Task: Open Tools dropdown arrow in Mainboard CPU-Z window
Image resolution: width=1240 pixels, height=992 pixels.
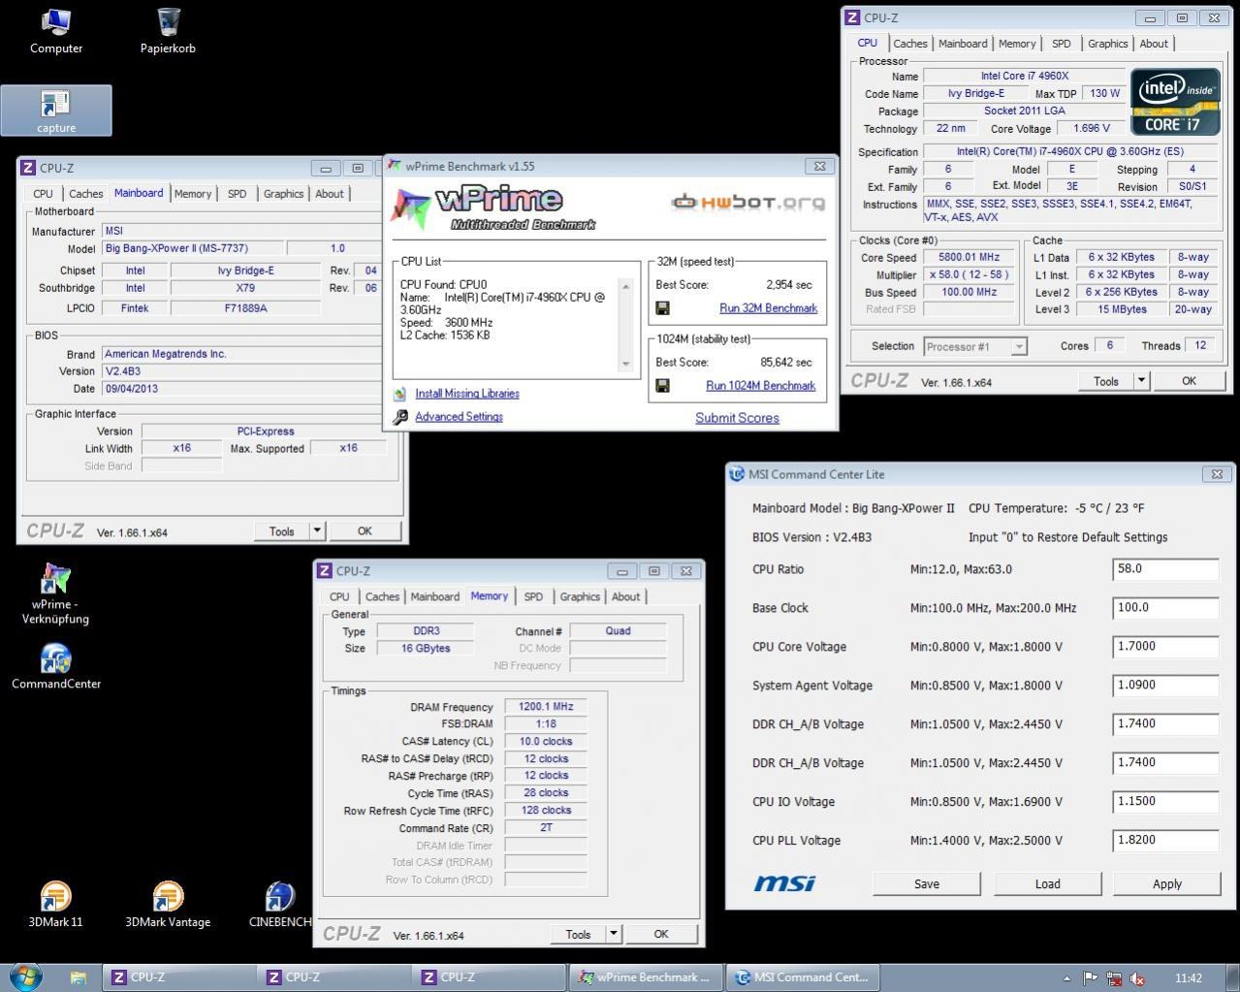Action: coord(316,530)
